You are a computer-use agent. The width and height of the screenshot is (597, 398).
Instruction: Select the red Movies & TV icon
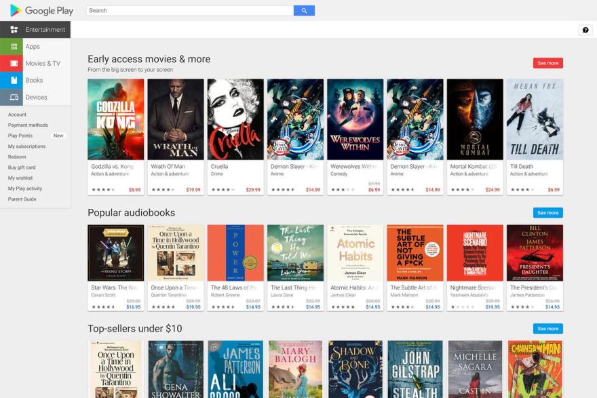pyautogui.click(x=12, y=64)
